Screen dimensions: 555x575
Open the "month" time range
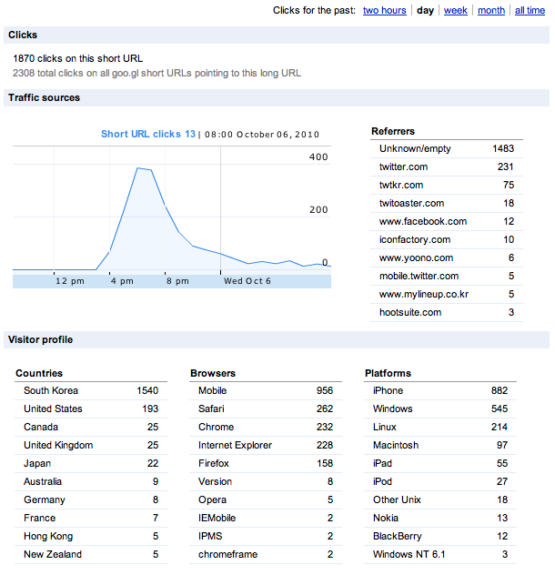pos(490,10)
